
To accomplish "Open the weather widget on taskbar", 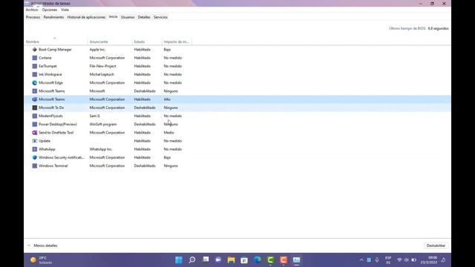I will tap(42, 260).
